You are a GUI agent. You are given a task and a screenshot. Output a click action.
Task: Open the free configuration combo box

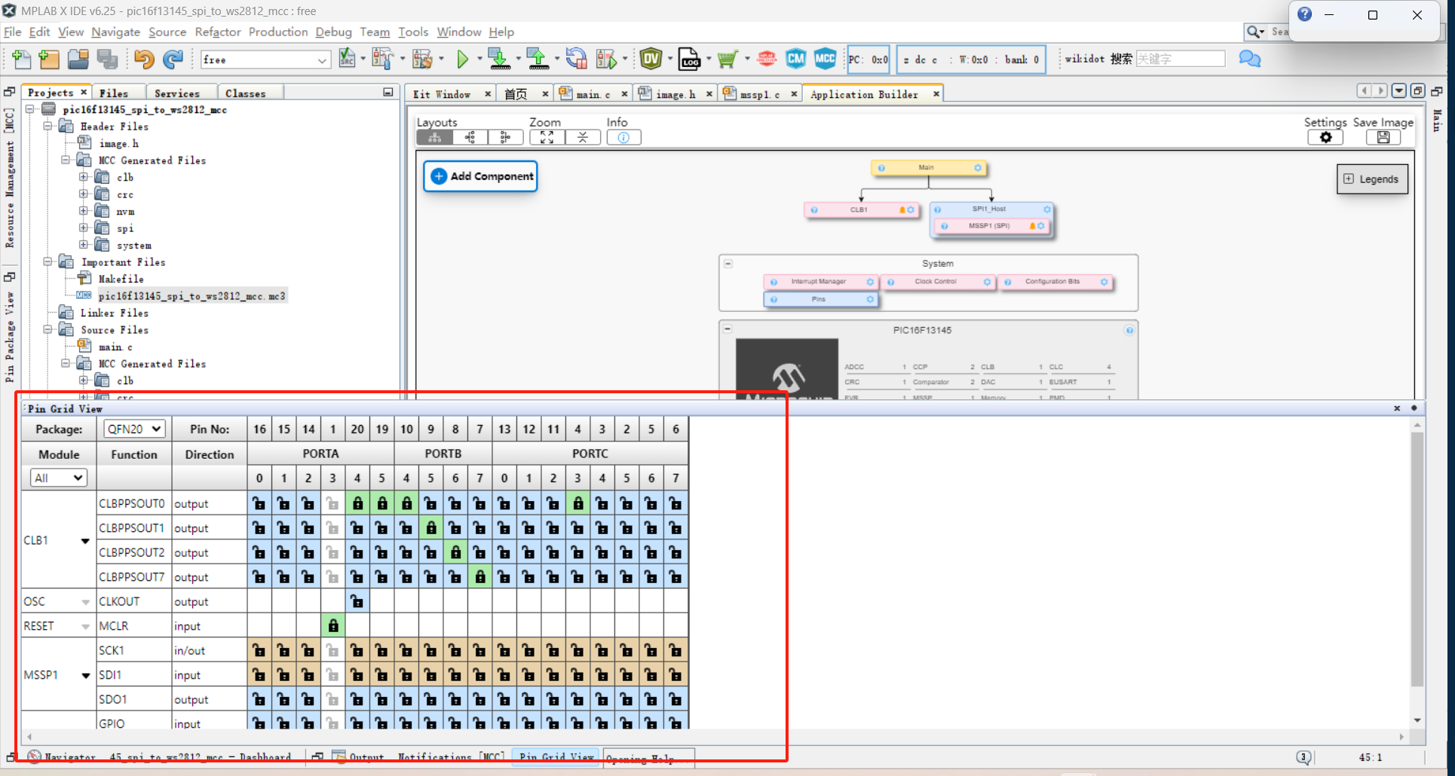(265, 60)
